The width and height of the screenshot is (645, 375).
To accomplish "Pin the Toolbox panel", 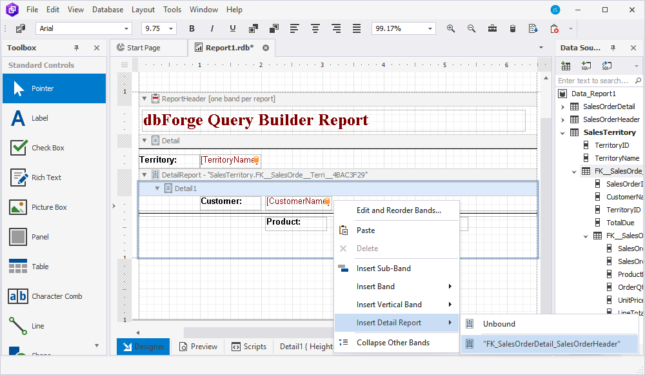I will pyautogui.click(x=77, y=48).
